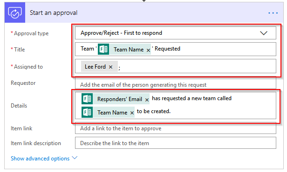Remove Team Name token from Details
This screenshot has height=172, width=287.
pos(132,113)
